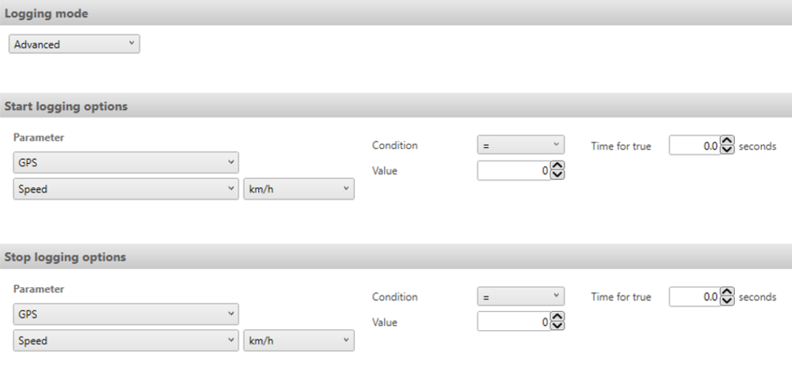Screen dimensions: 792x369
Task: Decrease Start logging Value with down arrow
Action: [x=557, y=175]
